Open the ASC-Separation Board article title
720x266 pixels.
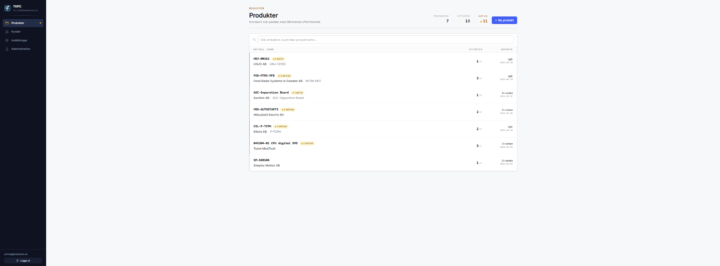pyautogui.click(x=271, y=92)
